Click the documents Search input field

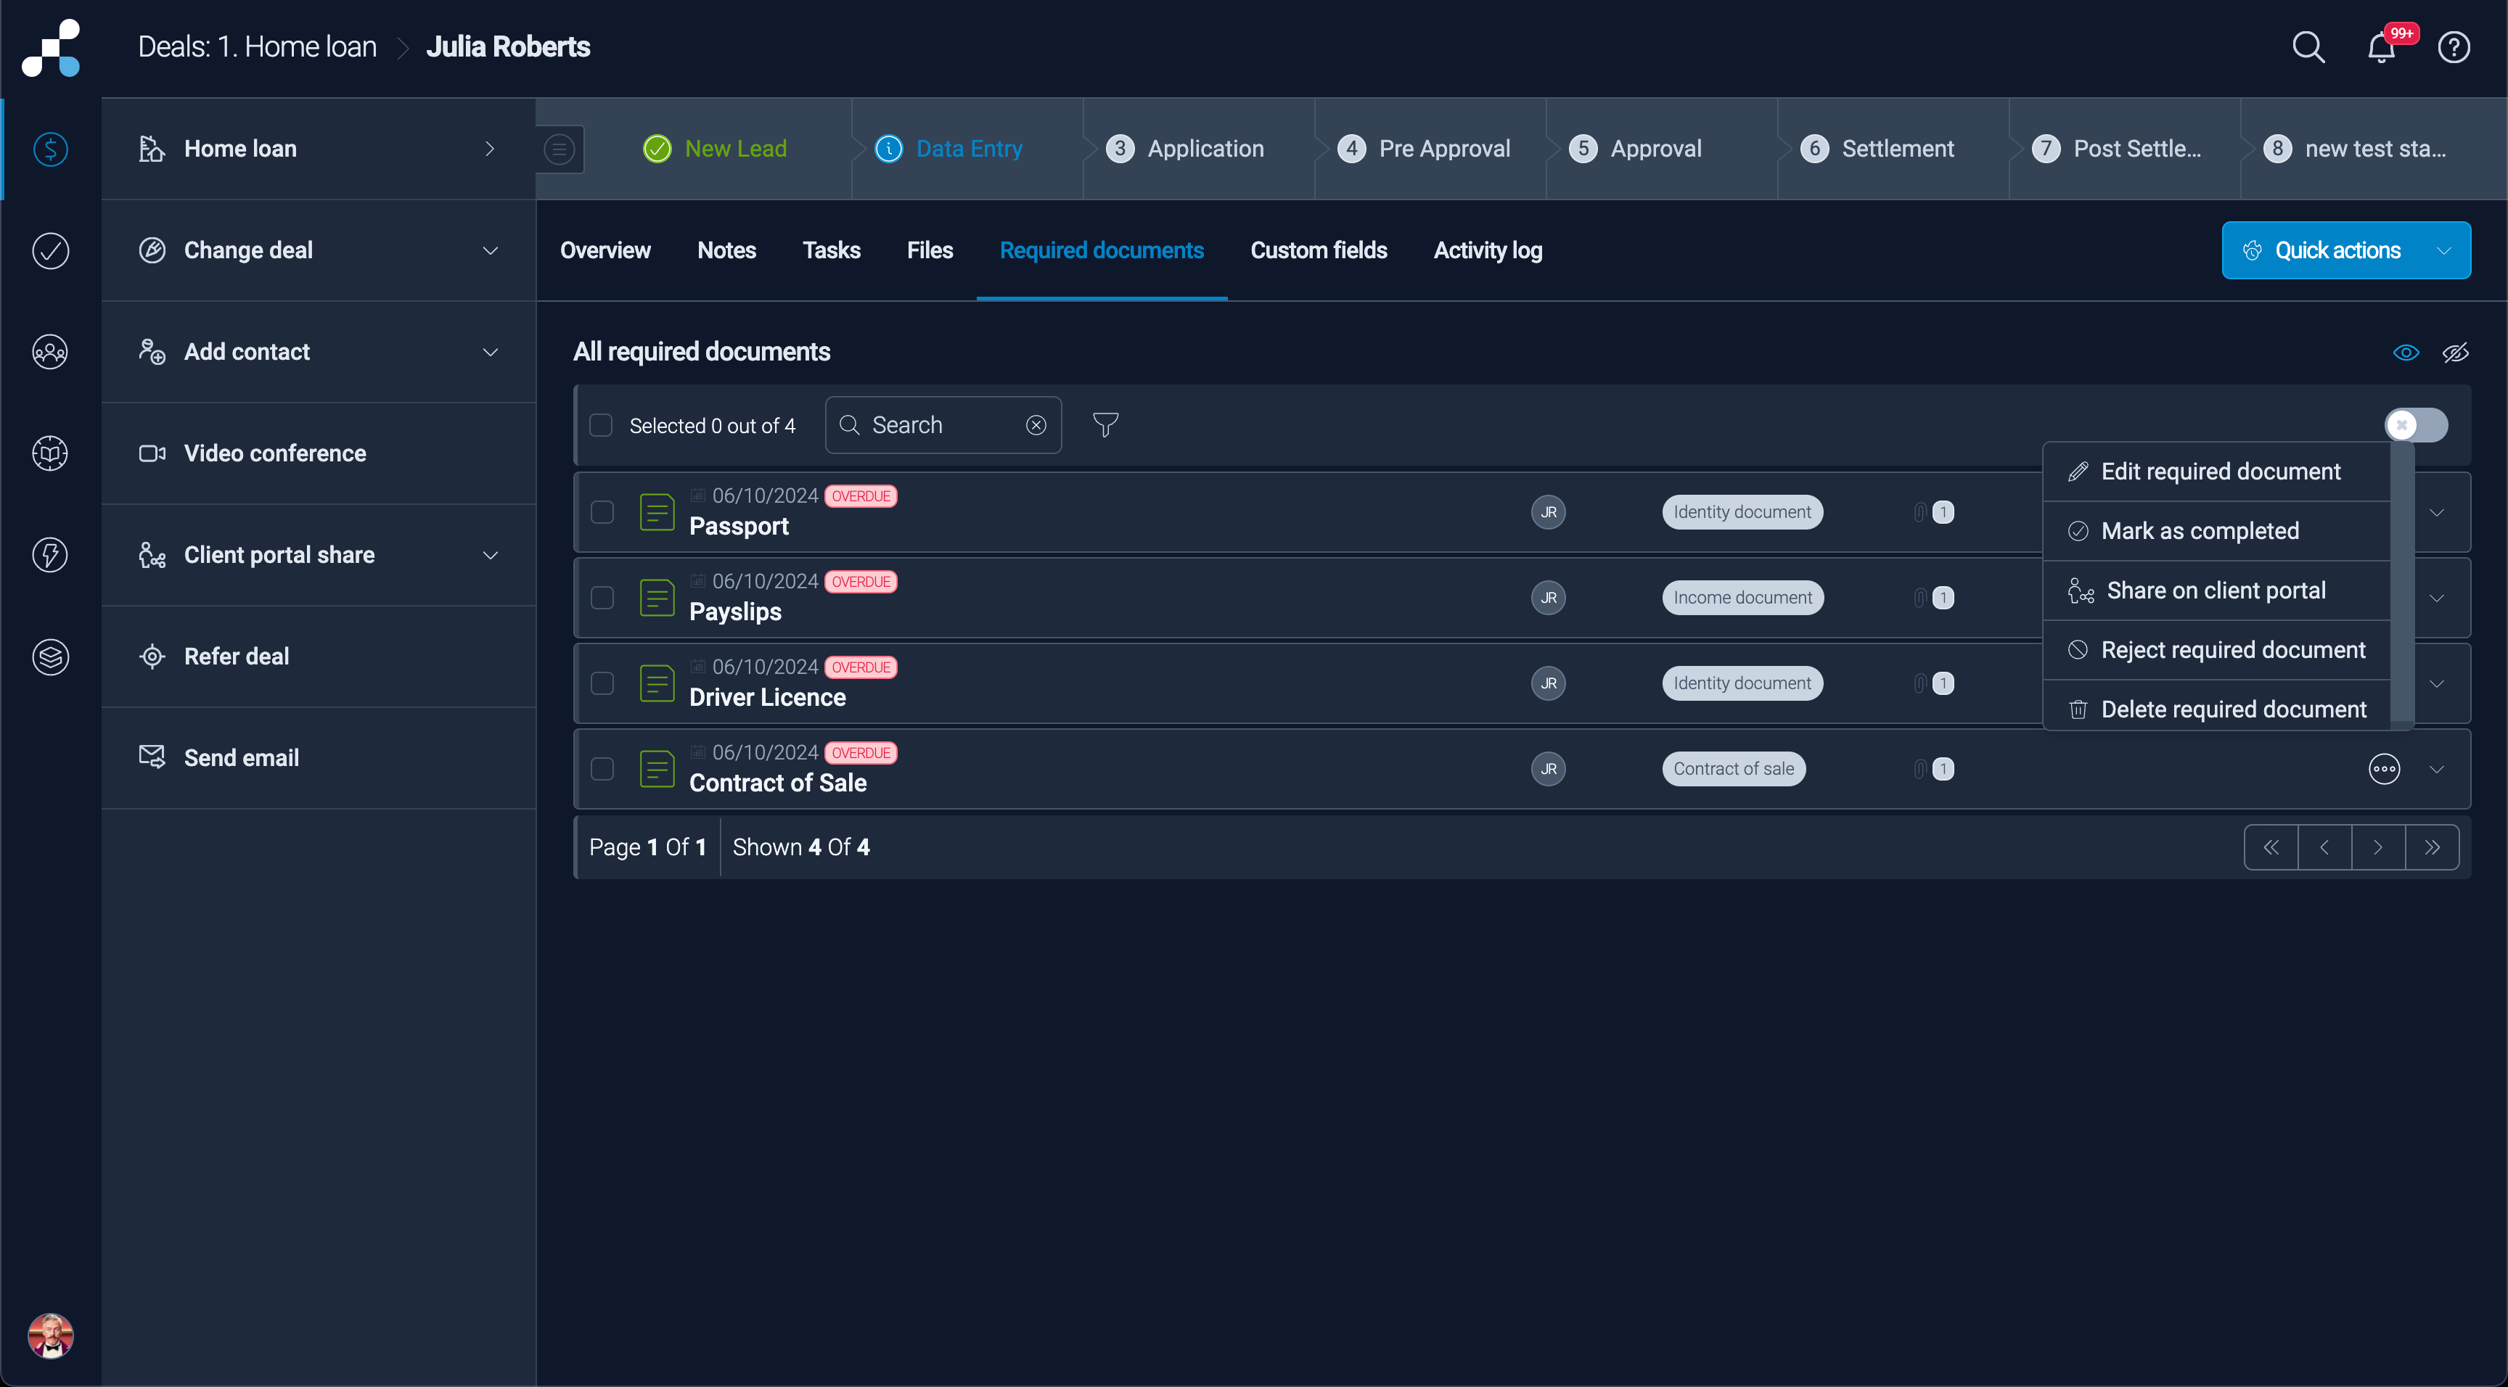pyautogui.click(x=943, y=424)
